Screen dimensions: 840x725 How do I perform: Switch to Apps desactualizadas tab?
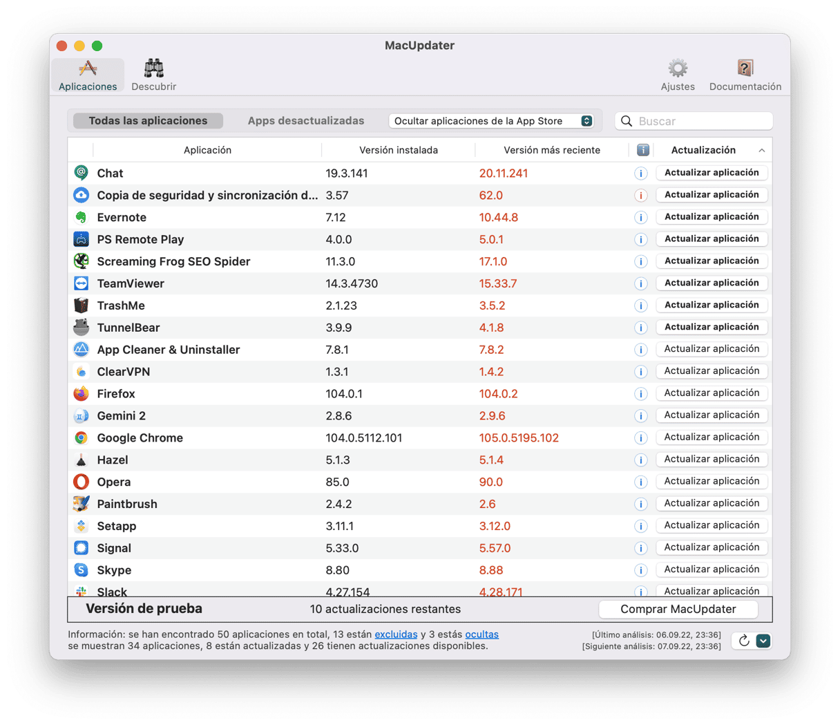306,121
